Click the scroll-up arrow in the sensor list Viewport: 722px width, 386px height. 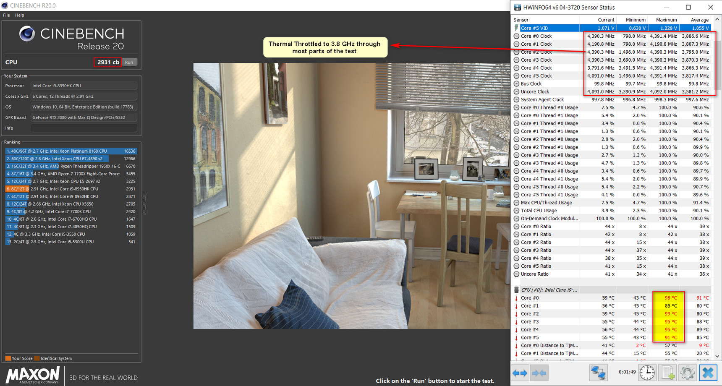tap(717, 19)
